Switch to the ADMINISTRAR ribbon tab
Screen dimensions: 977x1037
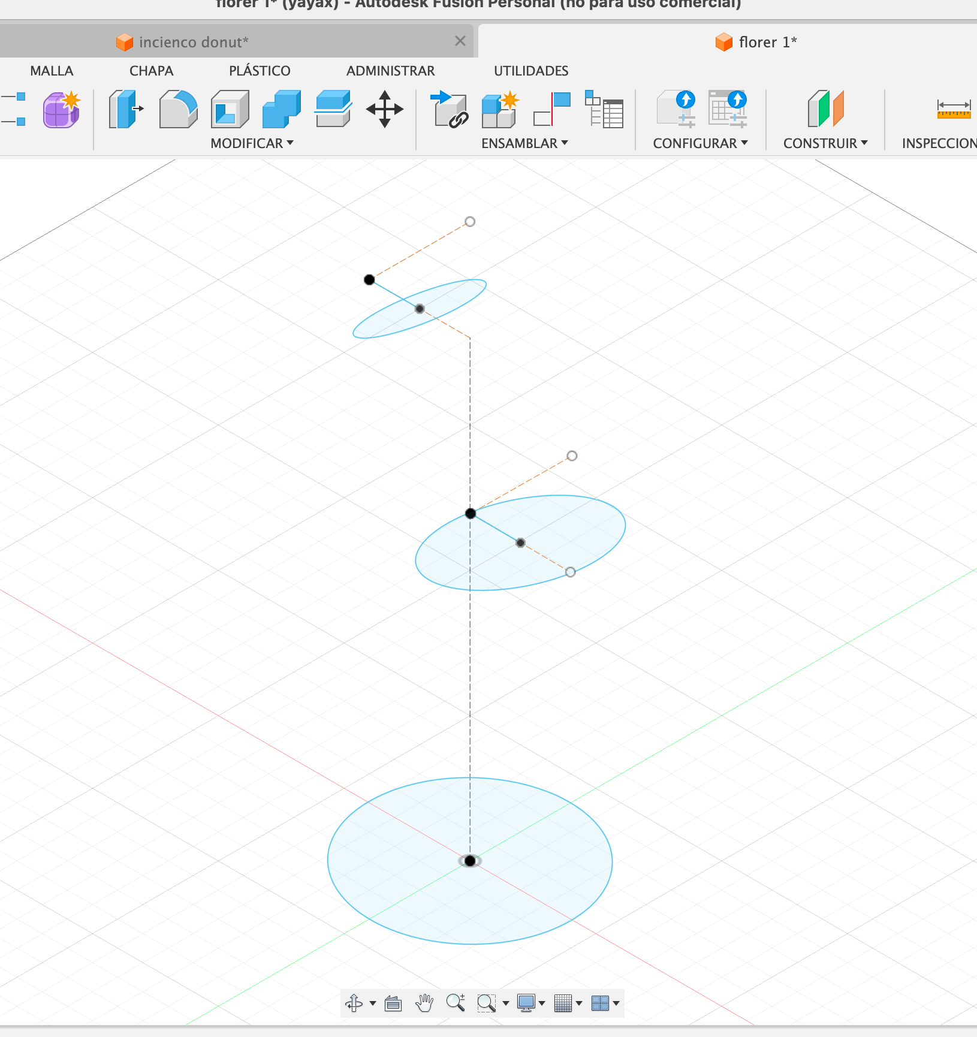pyautogui.click(x=391, y=71)
